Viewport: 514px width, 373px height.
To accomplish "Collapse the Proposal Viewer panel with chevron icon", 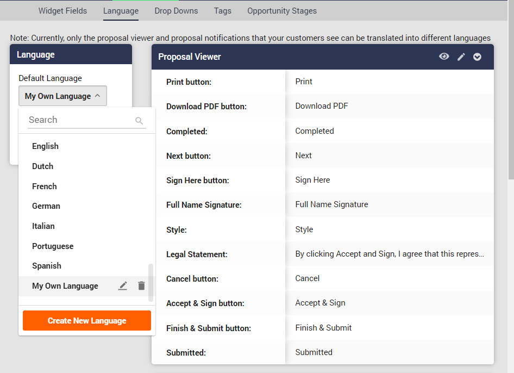I will [x=477, y=57].
